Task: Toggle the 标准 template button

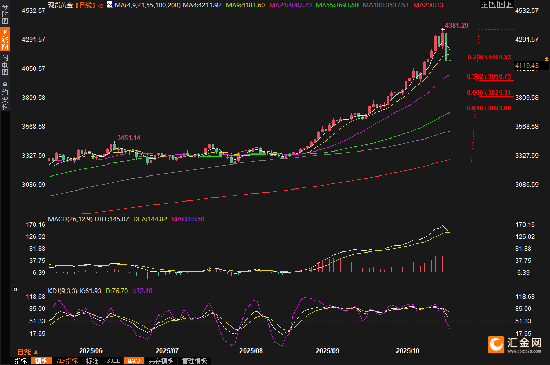Action: [x=92, y=361]
